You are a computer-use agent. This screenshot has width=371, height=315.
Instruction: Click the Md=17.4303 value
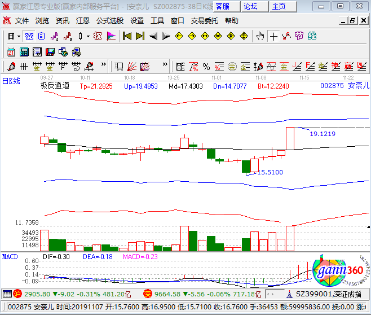[x=185, y=86]
